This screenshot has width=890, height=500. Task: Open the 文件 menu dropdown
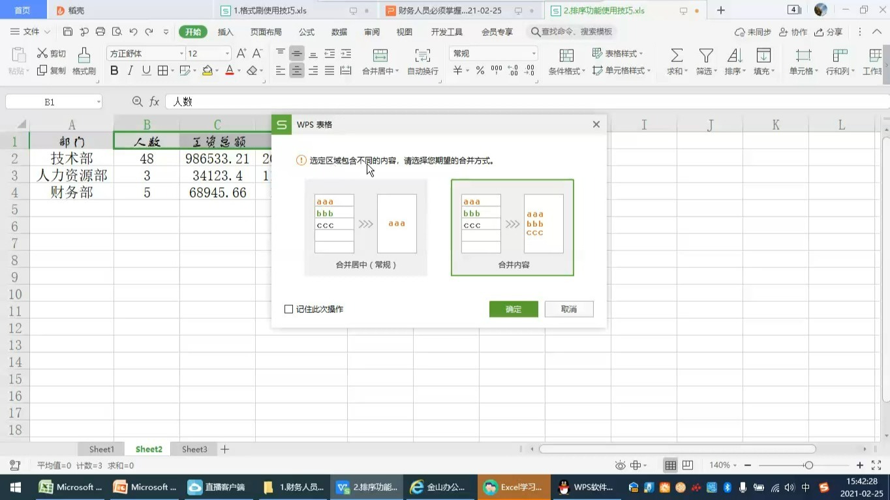(x=31, y=31)
